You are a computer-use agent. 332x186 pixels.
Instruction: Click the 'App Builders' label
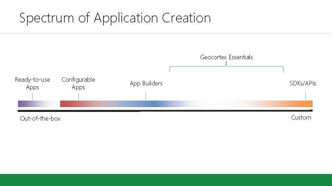pos(146,83)
